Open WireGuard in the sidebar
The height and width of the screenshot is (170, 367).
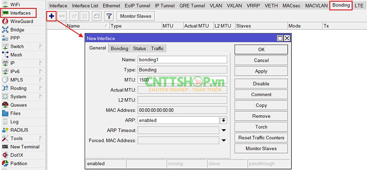click(22, 21)
